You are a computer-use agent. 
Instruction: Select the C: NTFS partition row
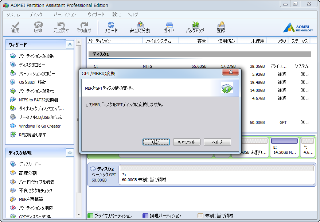200,66
